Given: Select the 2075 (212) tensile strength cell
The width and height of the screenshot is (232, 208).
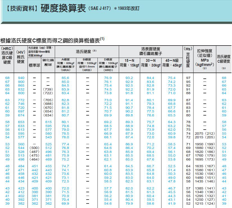Looking at the screenshot, I should [204, 134].
